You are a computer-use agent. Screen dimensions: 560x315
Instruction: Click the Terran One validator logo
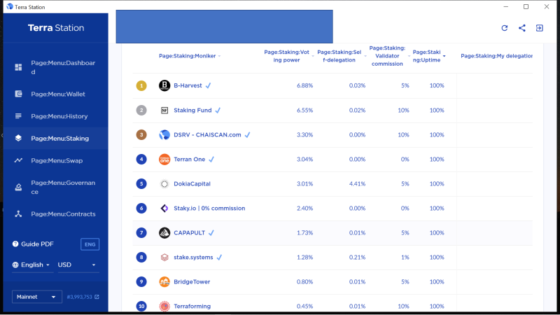164,160
